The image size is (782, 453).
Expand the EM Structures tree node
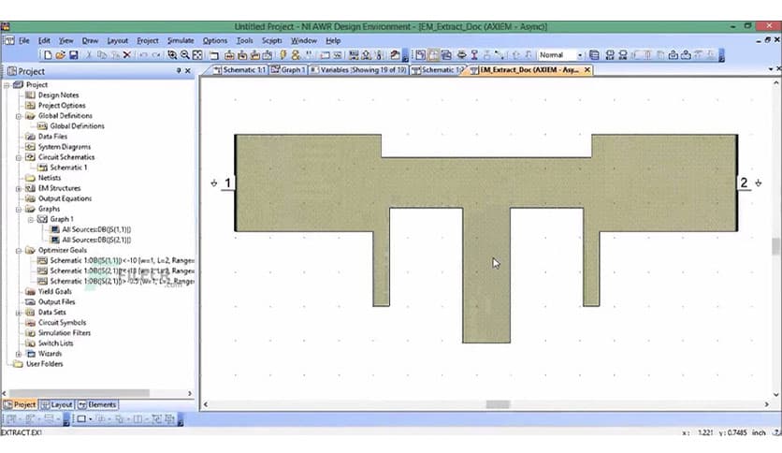(x=19, y=188)
